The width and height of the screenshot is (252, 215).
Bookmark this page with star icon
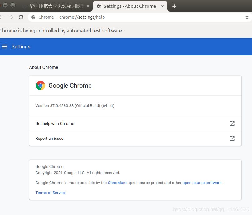tap(247, 17)
